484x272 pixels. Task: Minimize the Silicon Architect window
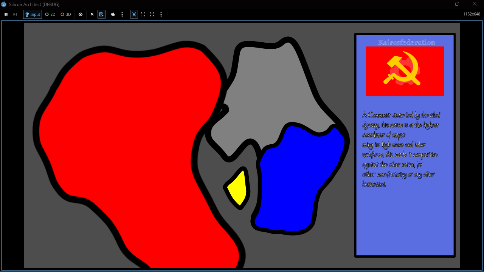click(440, 4)
